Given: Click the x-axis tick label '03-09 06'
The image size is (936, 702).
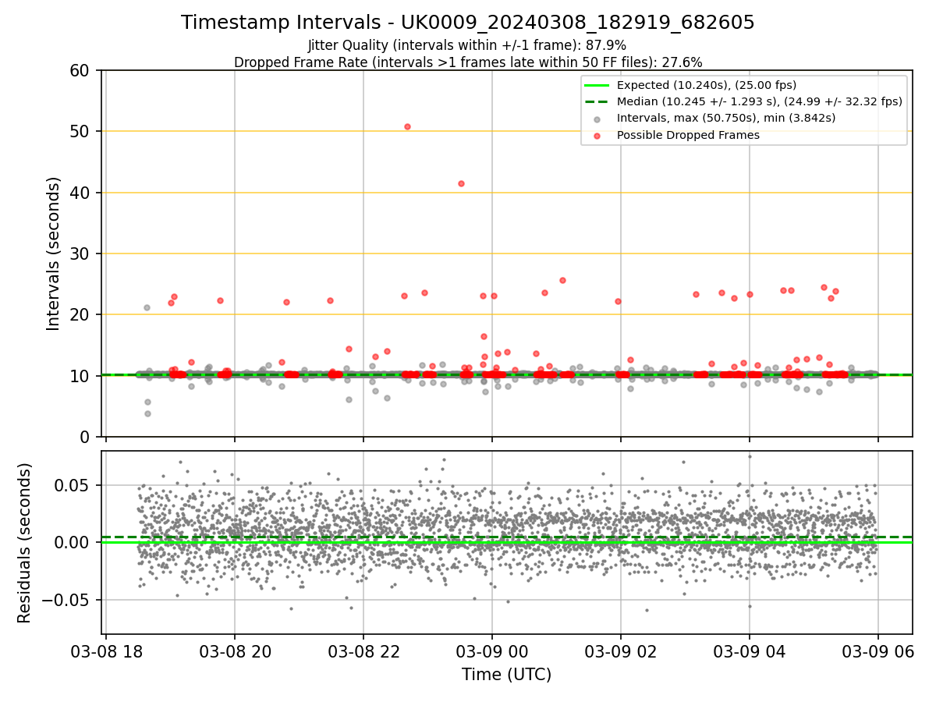Looking at the screenshot, I should point(878,653).
